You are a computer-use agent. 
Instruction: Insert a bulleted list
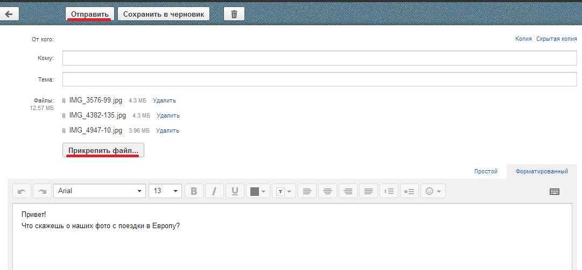click(409, 191)
